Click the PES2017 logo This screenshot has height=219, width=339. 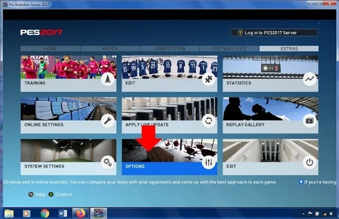[41, 32]
